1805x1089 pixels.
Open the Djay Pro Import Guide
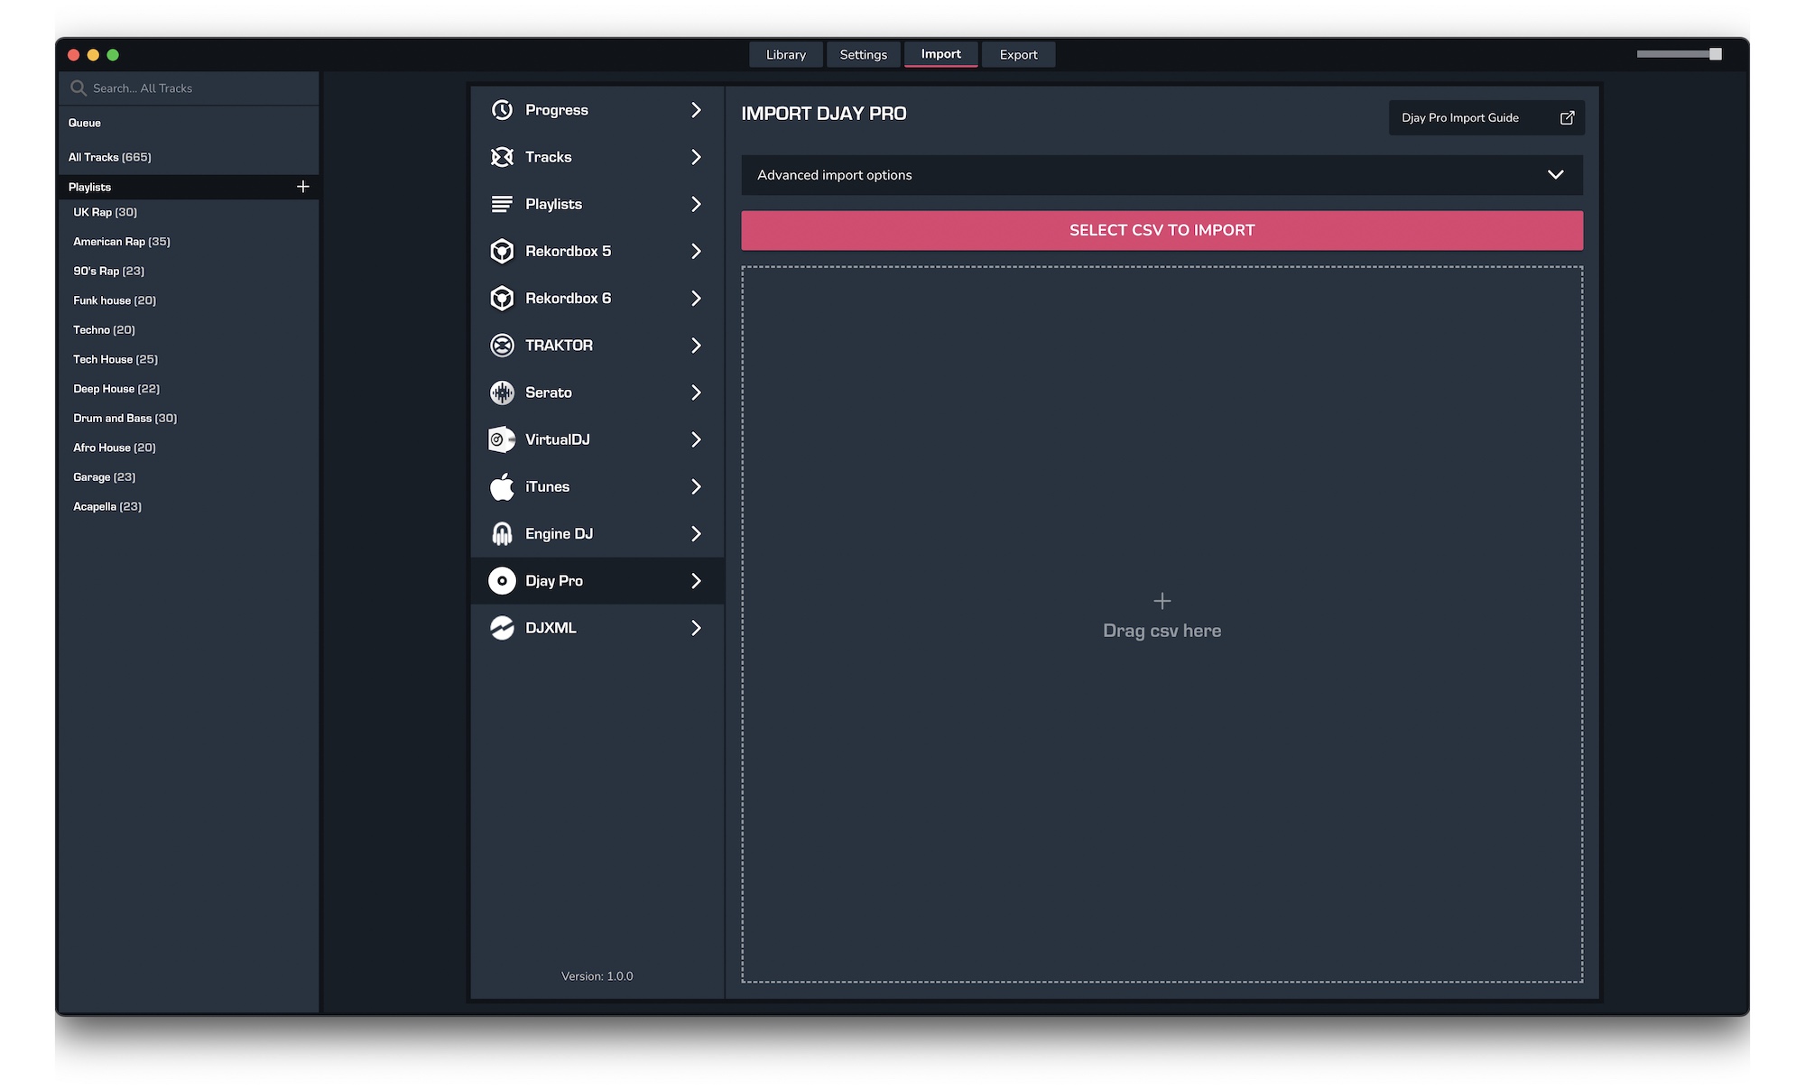pos(1486,118)
